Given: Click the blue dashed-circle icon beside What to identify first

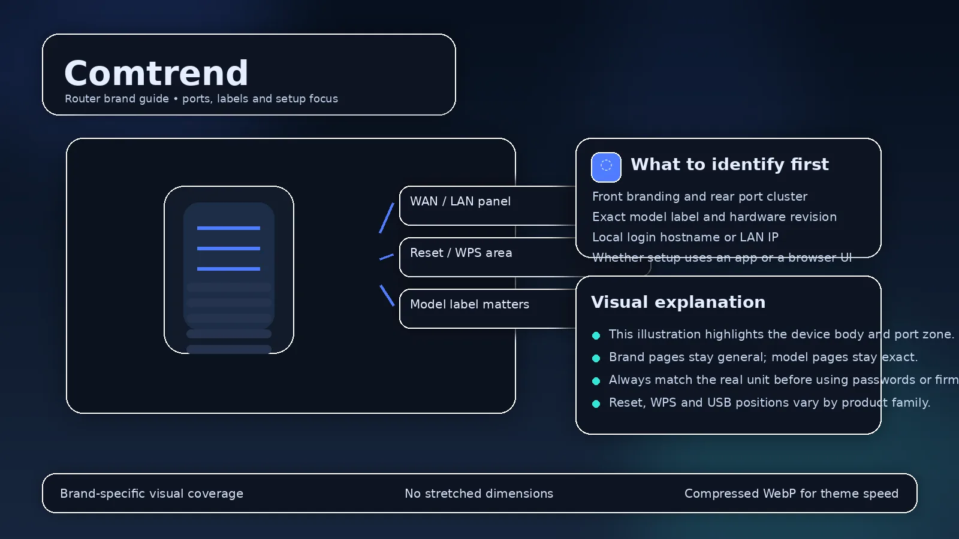Looking at the screenshot, I should pyautogui.click(x=606, y=167).
